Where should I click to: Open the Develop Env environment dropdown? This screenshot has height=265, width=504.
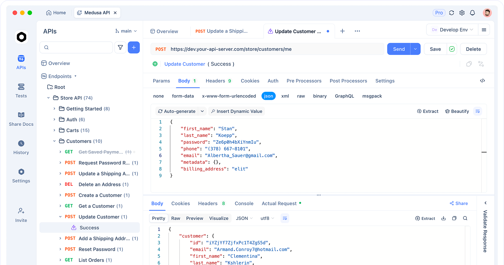coord(453,30)
